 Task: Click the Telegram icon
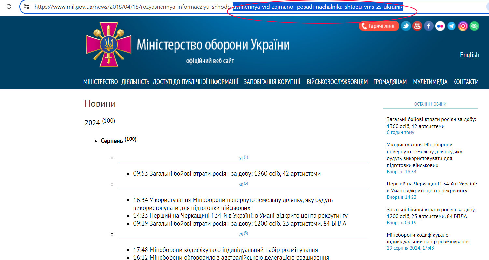click(451, 26)
